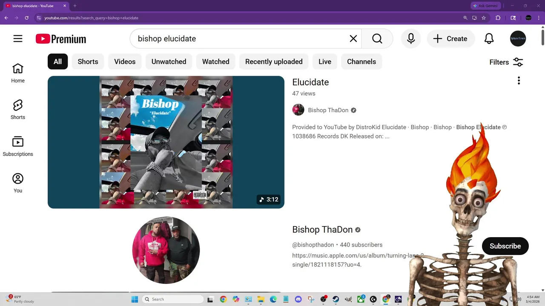Open Shorts in the left sidebar

pos(18,110)
